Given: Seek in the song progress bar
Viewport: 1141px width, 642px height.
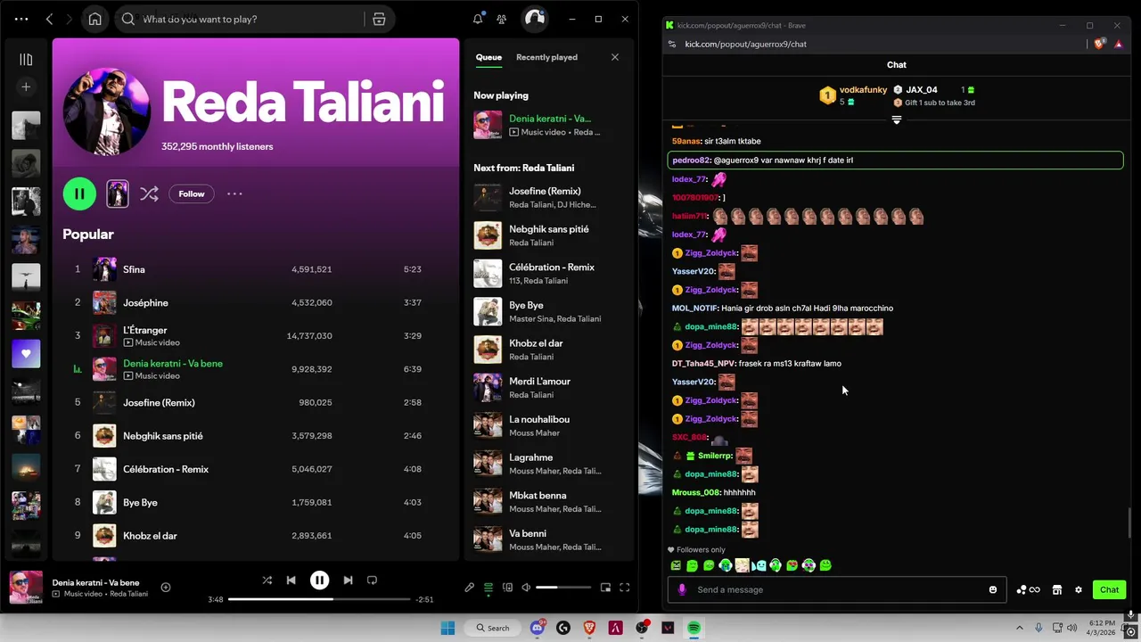Looking at the screenshot, I should pyautogui.click(x=319, y=599).
